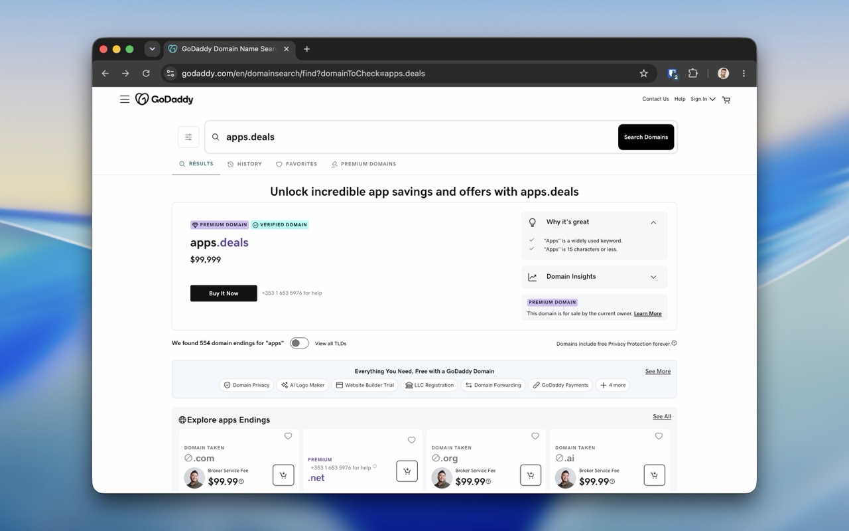Click the $99,999 price text
The height and width of the screenshot is (531, 849).
click(x=206, y=260)
